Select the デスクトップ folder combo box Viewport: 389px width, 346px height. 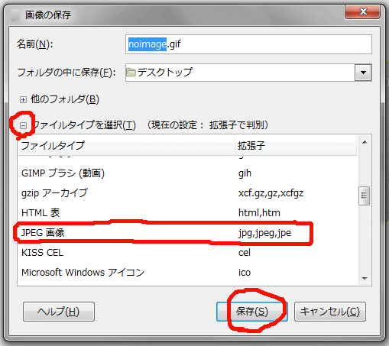point(248,73)
